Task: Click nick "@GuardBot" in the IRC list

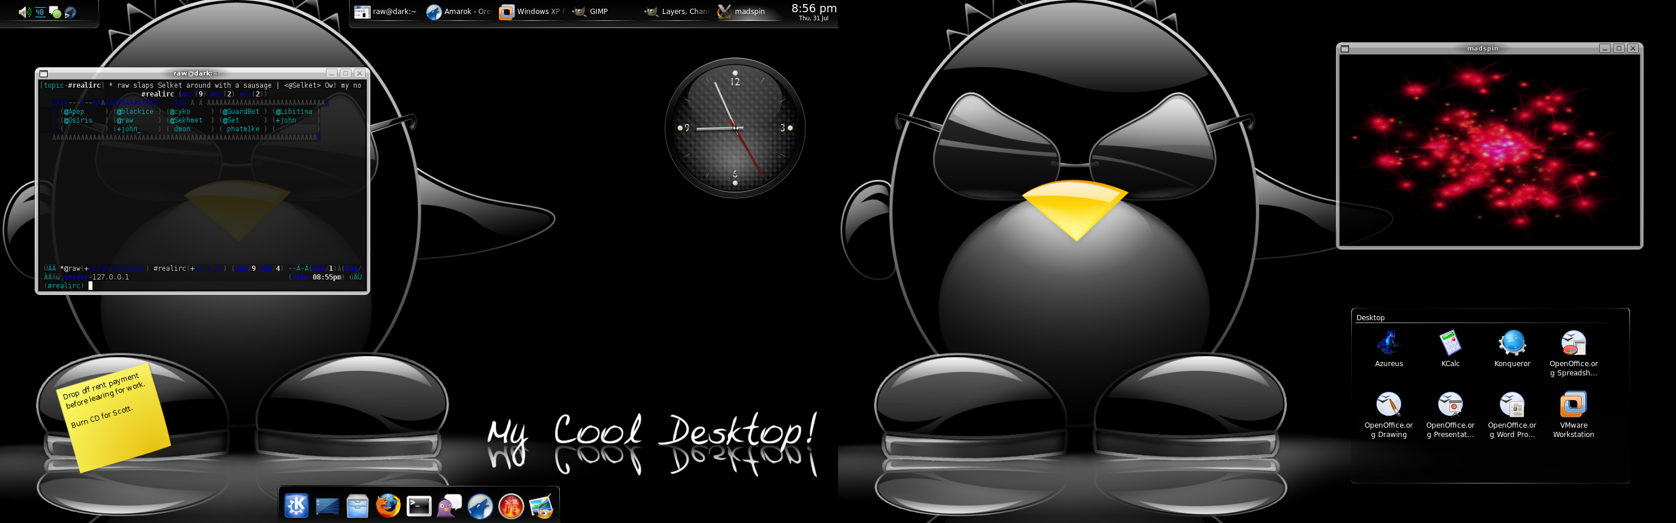Action: tap(241, 112)
